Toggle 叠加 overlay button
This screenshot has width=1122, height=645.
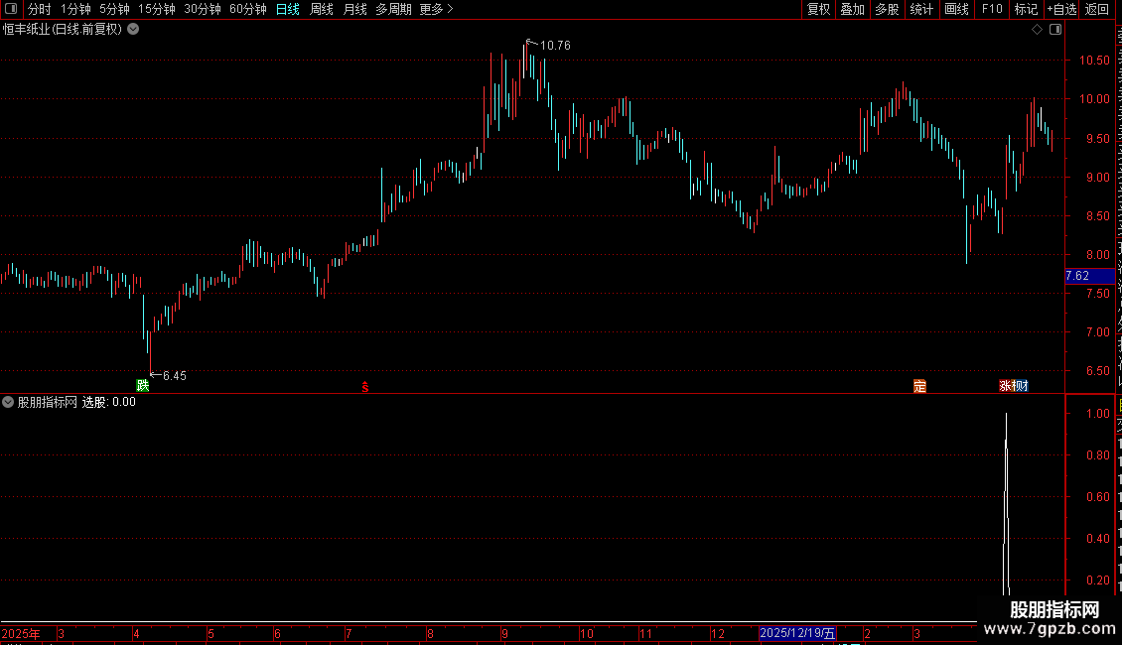(x=852, y=9)
